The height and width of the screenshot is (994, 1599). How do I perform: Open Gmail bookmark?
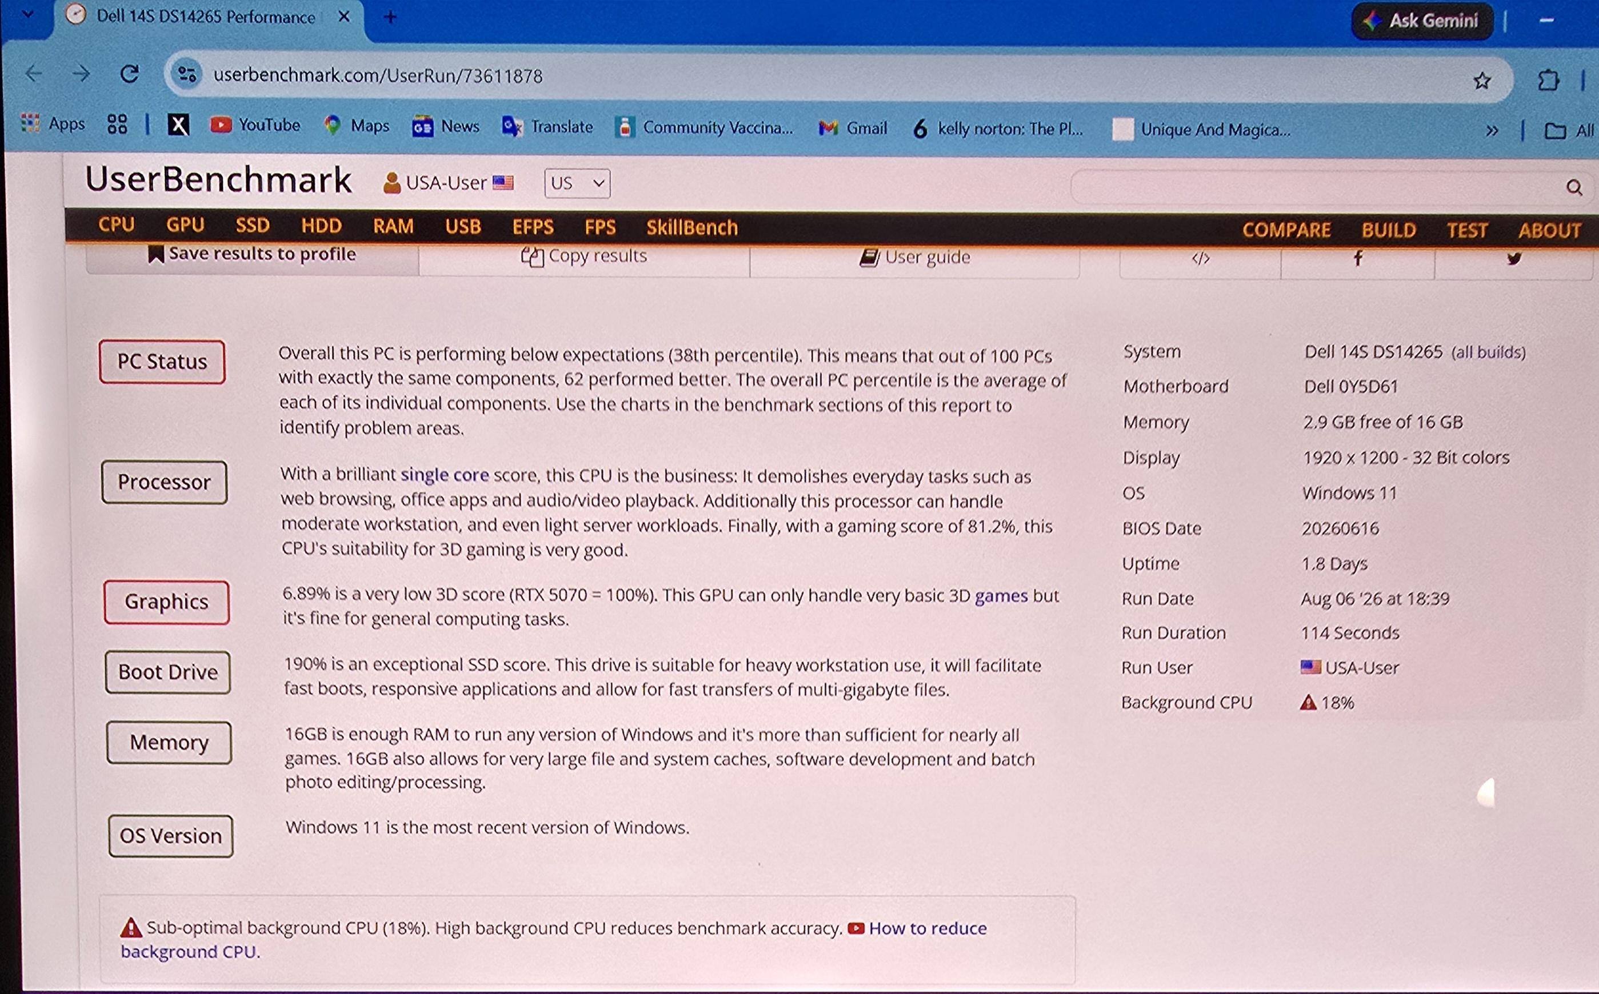853,127
